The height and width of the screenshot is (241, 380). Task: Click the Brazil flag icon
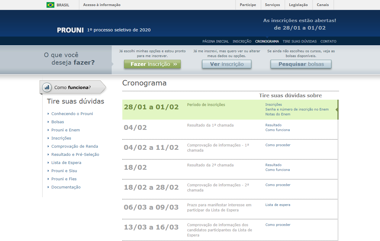[x=50, y=5]
